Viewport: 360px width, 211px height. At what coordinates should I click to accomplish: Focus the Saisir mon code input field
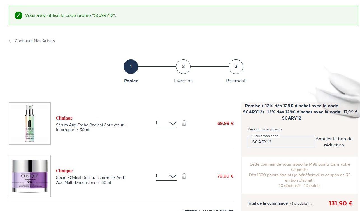[x=281, y=142]
